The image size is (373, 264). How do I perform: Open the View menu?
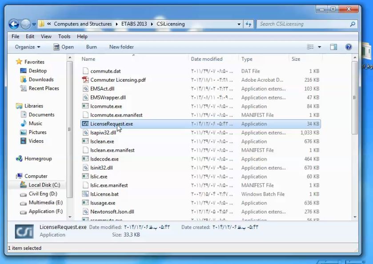pos(46,36)
